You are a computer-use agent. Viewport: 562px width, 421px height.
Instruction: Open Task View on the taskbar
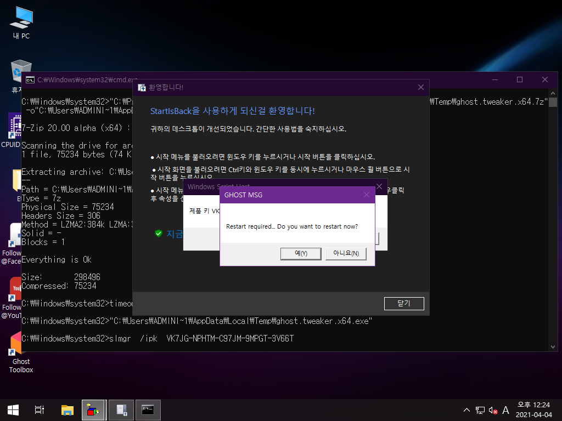(40, 410)
